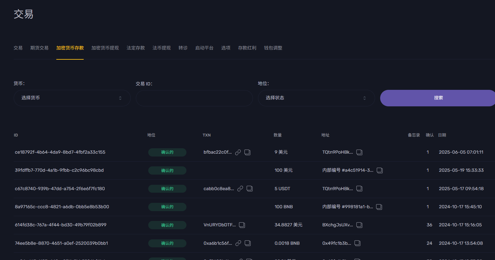Click the 确认的 status badge in the first row
This screenshot has height=260, width=495.
coord(167,152)
